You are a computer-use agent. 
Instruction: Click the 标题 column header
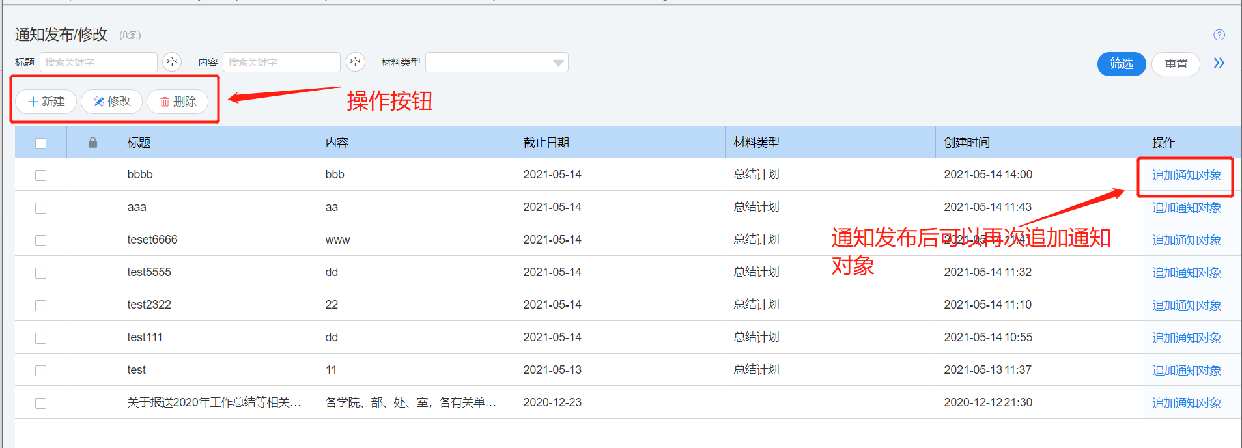click(x=139, y=143)
